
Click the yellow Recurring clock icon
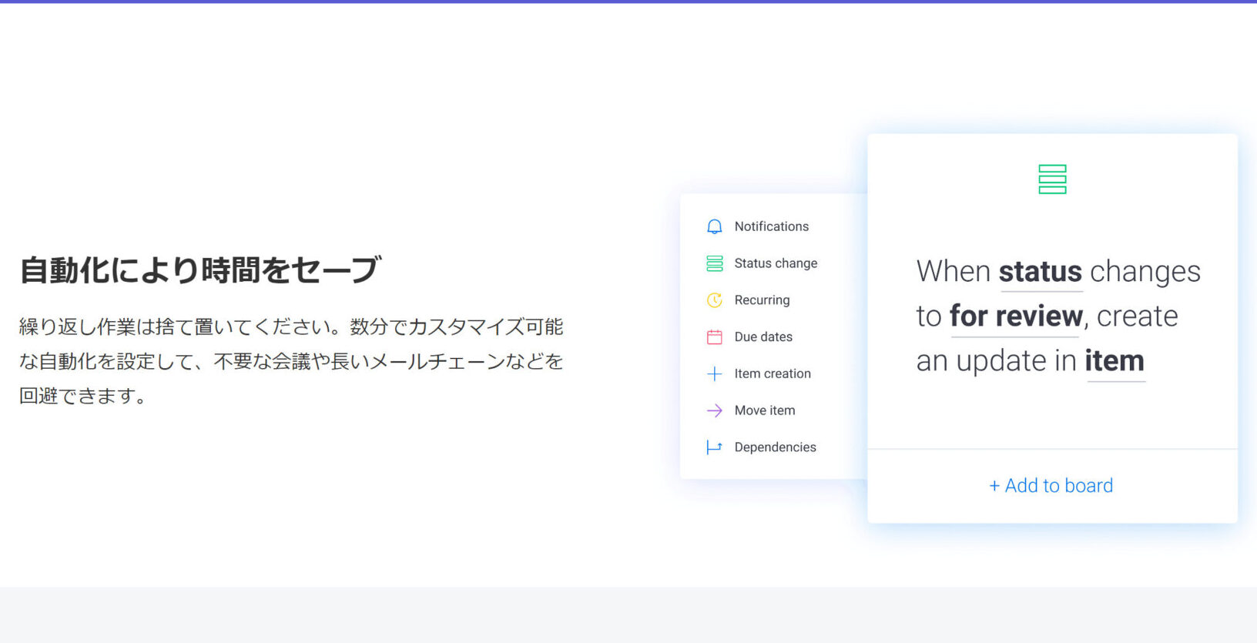pos(714,300)
